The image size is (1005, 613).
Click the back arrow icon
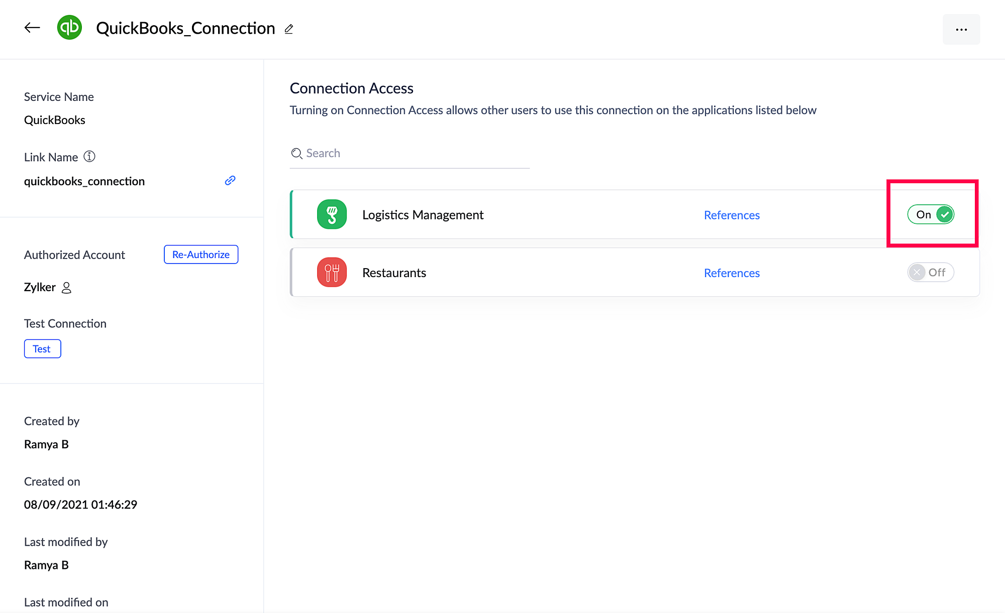point(32,28)
